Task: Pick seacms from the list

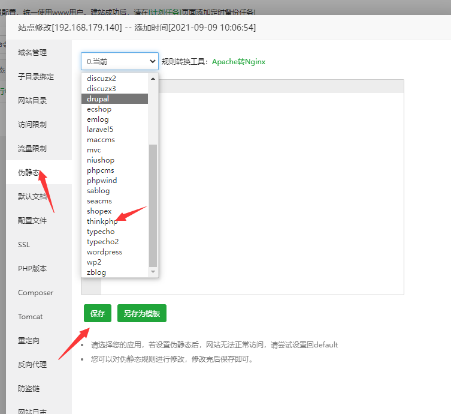Action: pos(115,201)
